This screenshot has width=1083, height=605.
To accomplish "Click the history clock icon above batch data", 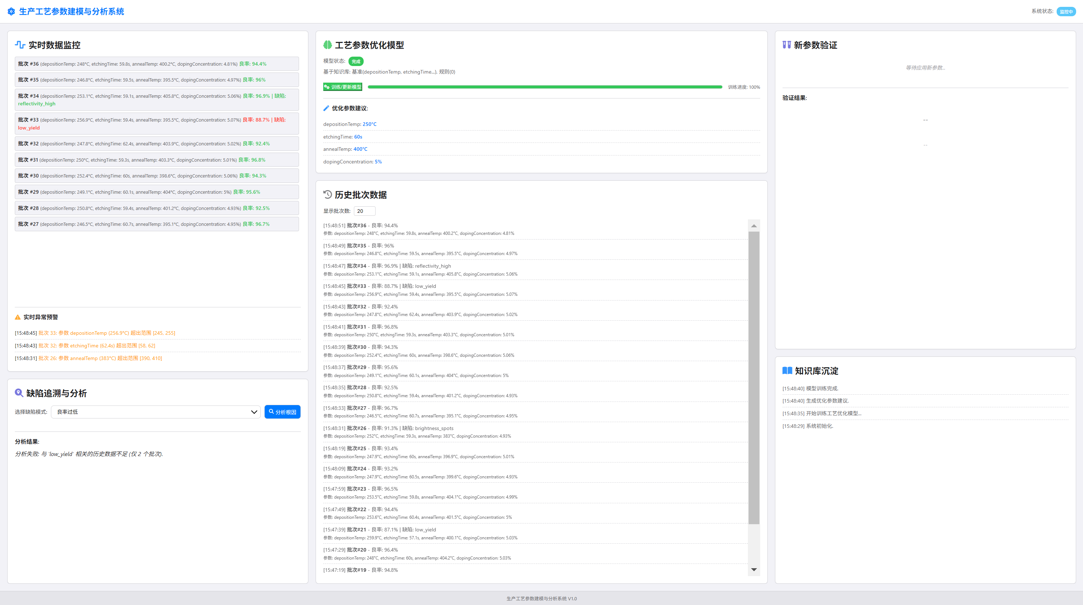I will coord(328,194).
